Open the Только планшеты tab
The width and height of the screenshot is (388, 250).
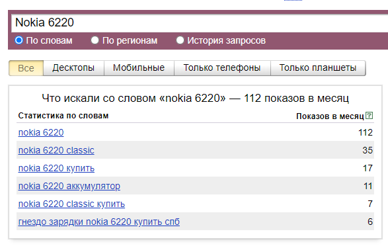pos(318,68)
